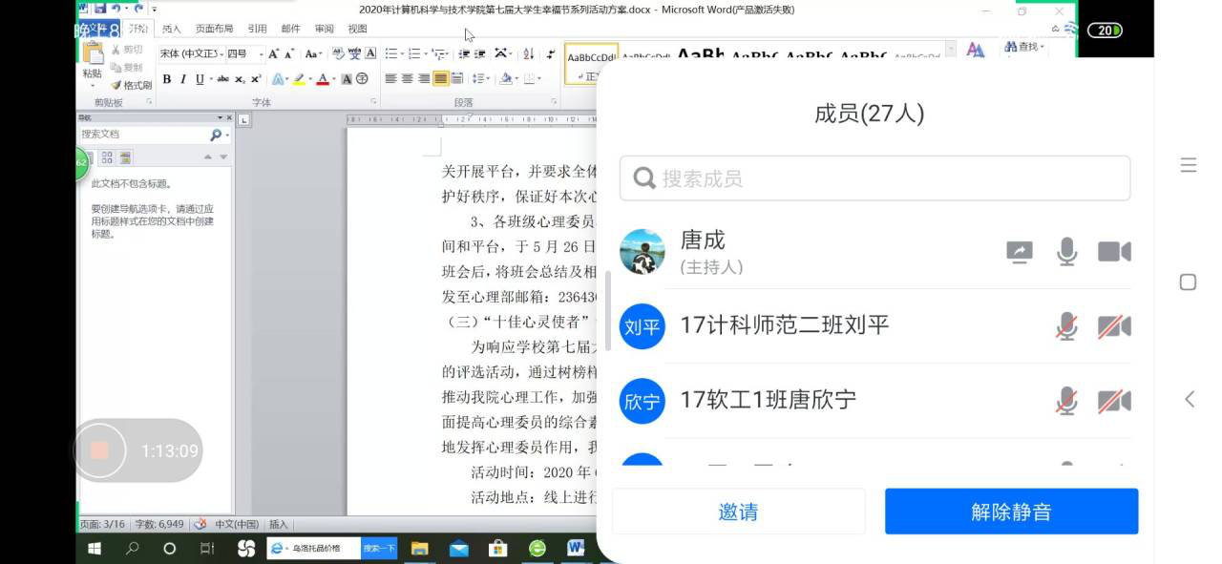Image resolution: width=1222 pixels, height=564 pixels.
Task: Expand the font size dropdown (四号)
Action: [x=261, y=53]
